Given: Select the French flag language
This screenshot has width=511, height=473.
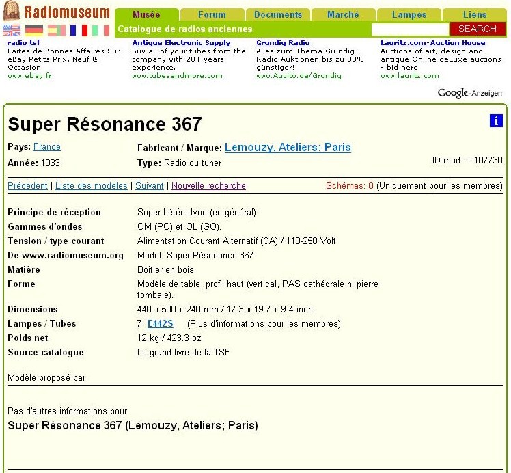Looking at the screenshot, I should pos(79,30).
